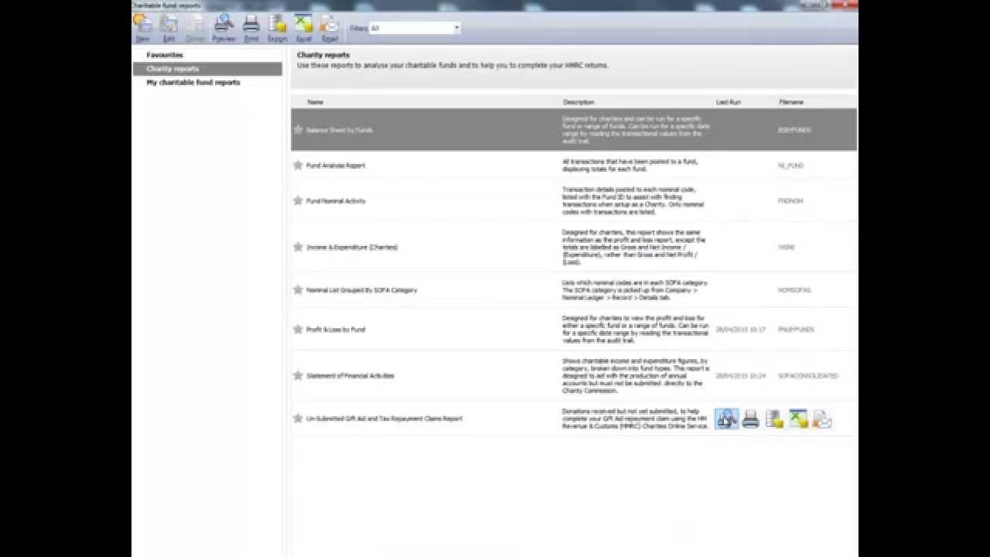Toggle favourite star for Fund Nominal Activity
The image size is (990, 557).
point(298,200)
